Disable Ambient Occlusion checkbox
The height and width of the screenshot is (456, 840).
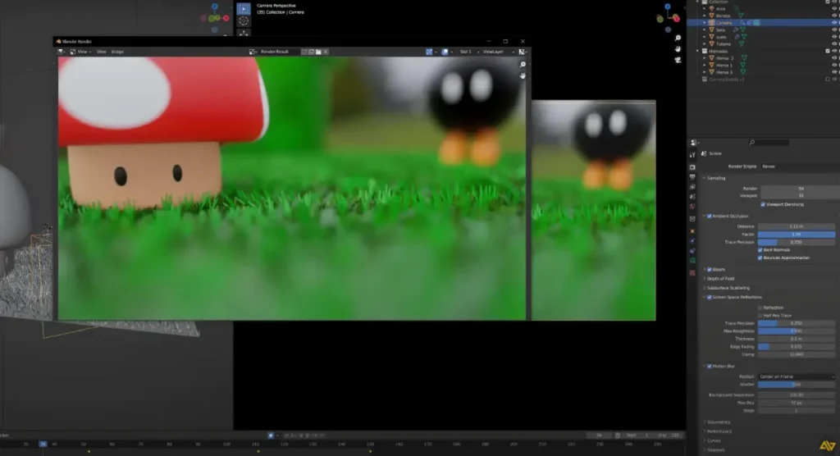(x=710, y=217)
